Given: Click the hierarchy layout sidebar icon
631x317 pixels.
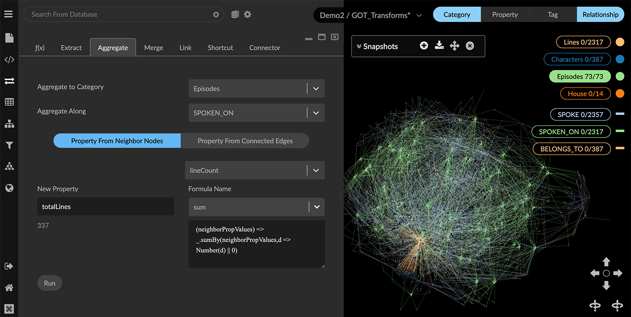Looking at the screenshot, I should 9,124.
